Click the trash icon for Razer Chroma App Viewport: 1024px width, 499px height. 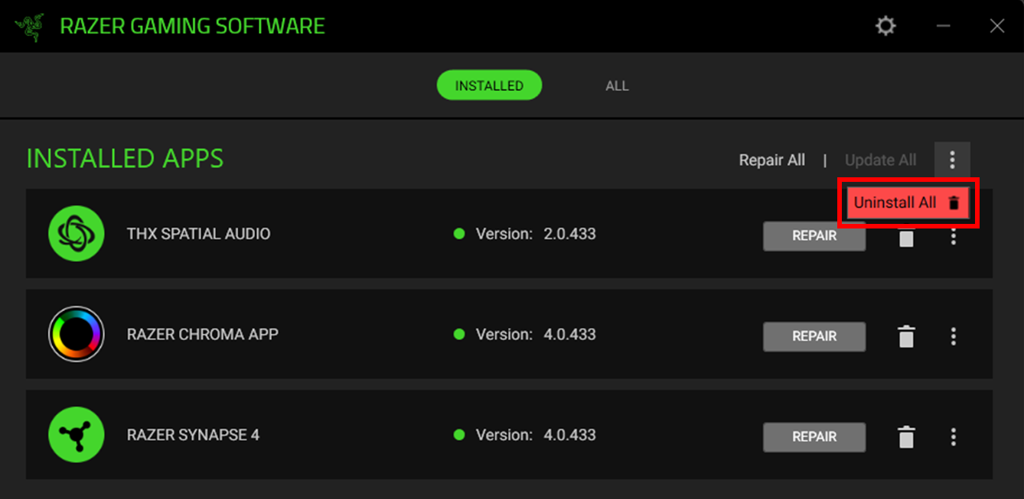tap(906, 336)
